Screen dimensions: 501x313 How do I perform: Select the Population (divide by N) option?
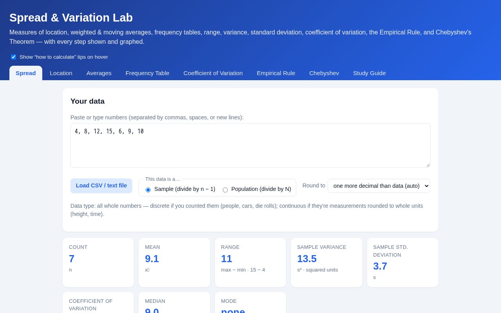(225, 190)
